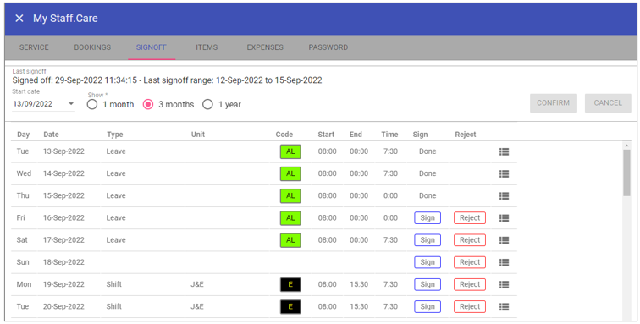Image resolution: width=640 pixels, height=324 pixels.
Task: Click the up arrow of the table scrollbar
Action: click(627, 146)
